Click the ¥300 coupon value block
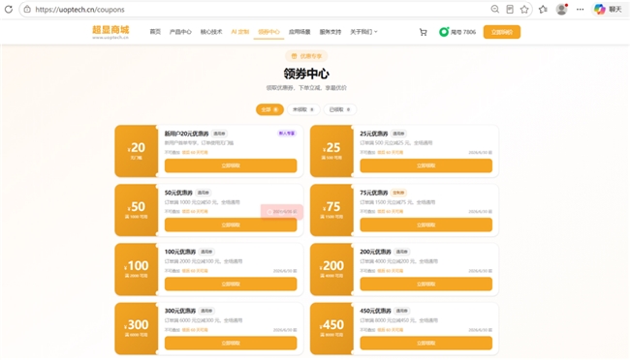Image resolution: width=630 pixels, height=360 pixels. tap(137, 328)
